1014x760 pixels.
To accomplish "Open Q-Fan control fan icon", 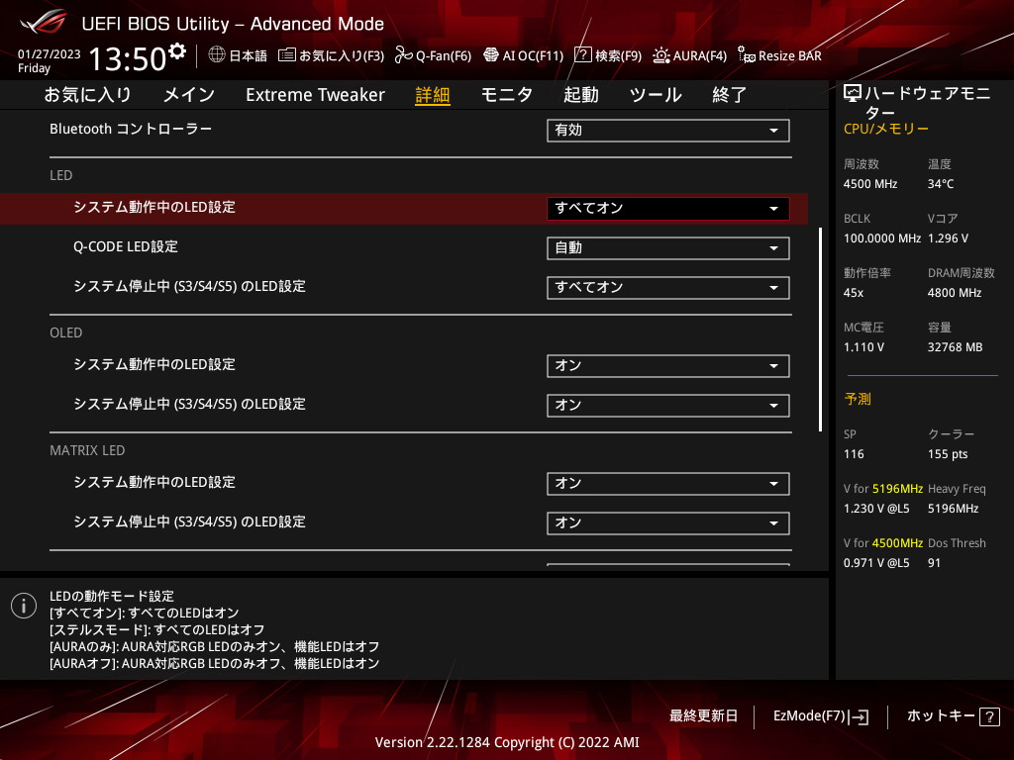I will (x=404, y=55).
